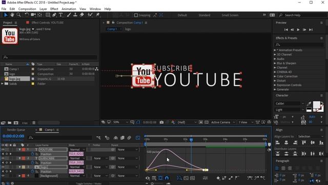The height and width of the screenshot is (185, 328).
Task: Collapse the YOUTUBE layer properties
Action: [x=19, y=150]
